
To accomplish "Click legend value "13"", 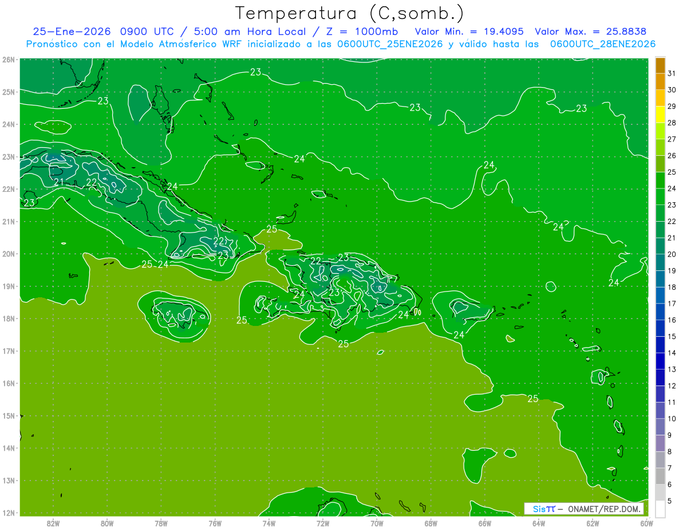I will tap(672, 369).
